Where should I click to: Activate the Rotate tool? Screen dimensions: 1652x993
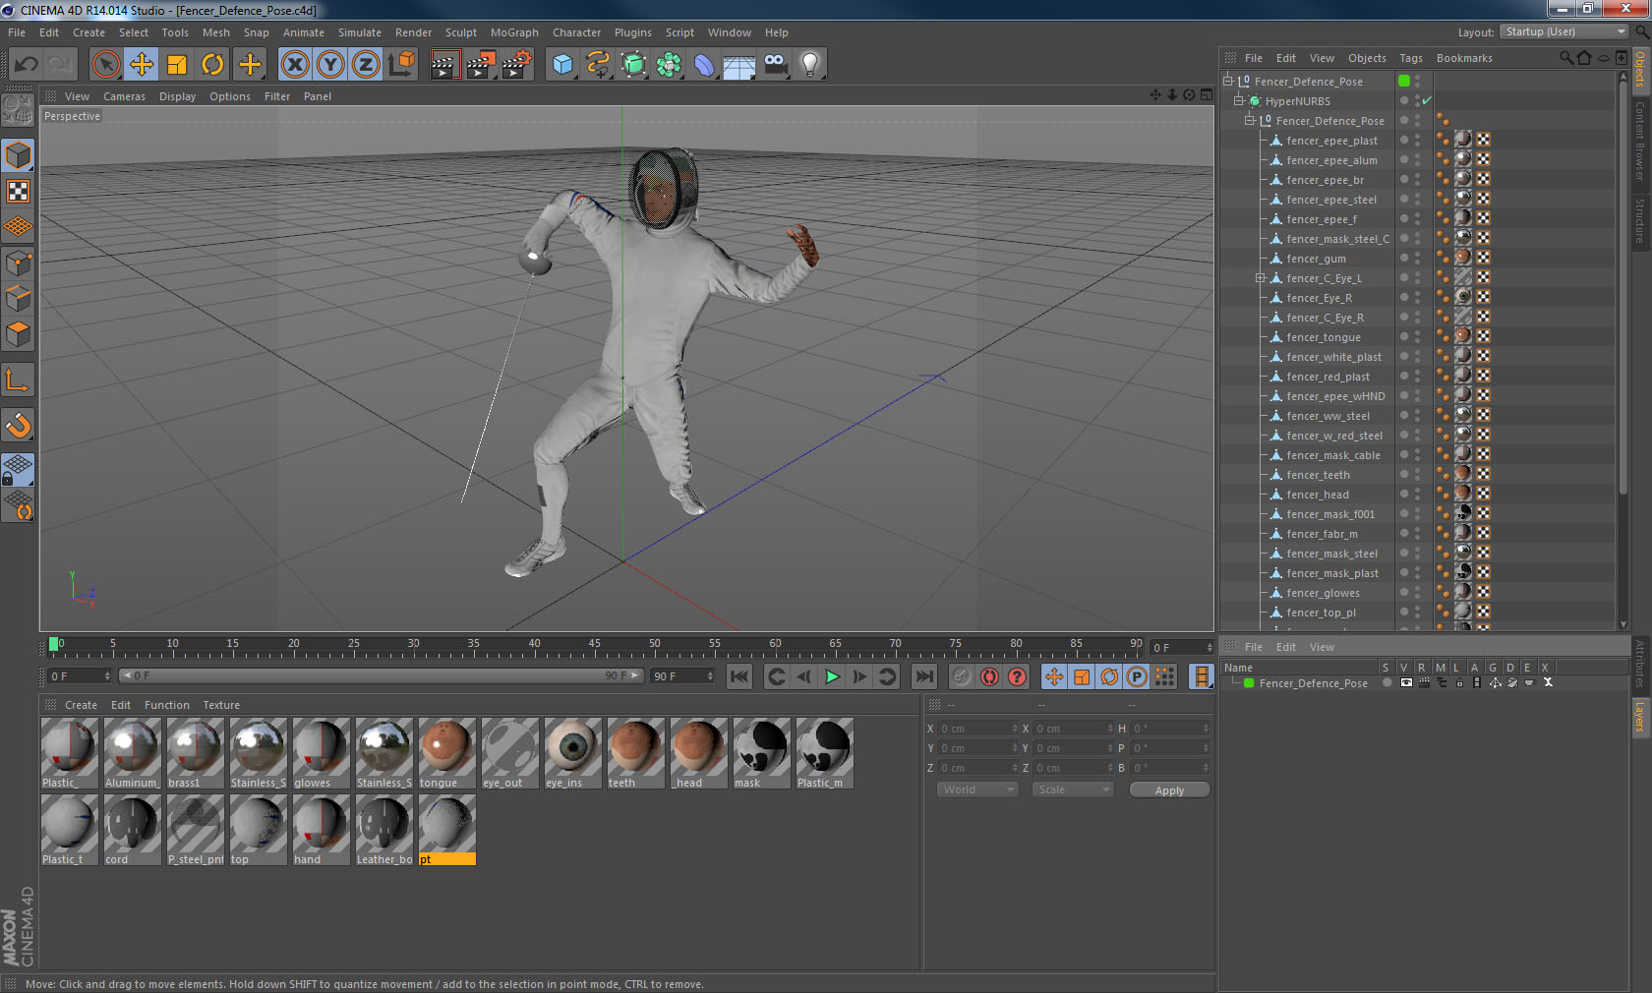[x=212, y=65]
